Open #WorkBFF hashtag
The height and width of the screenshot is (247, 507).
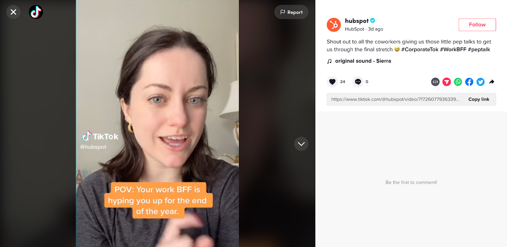point(453,49)
